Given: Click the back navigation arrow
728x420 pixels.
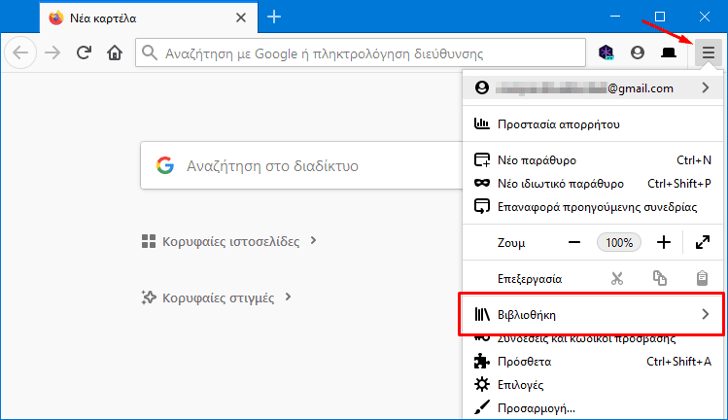Looking at the screenshot, I should 20,52.
